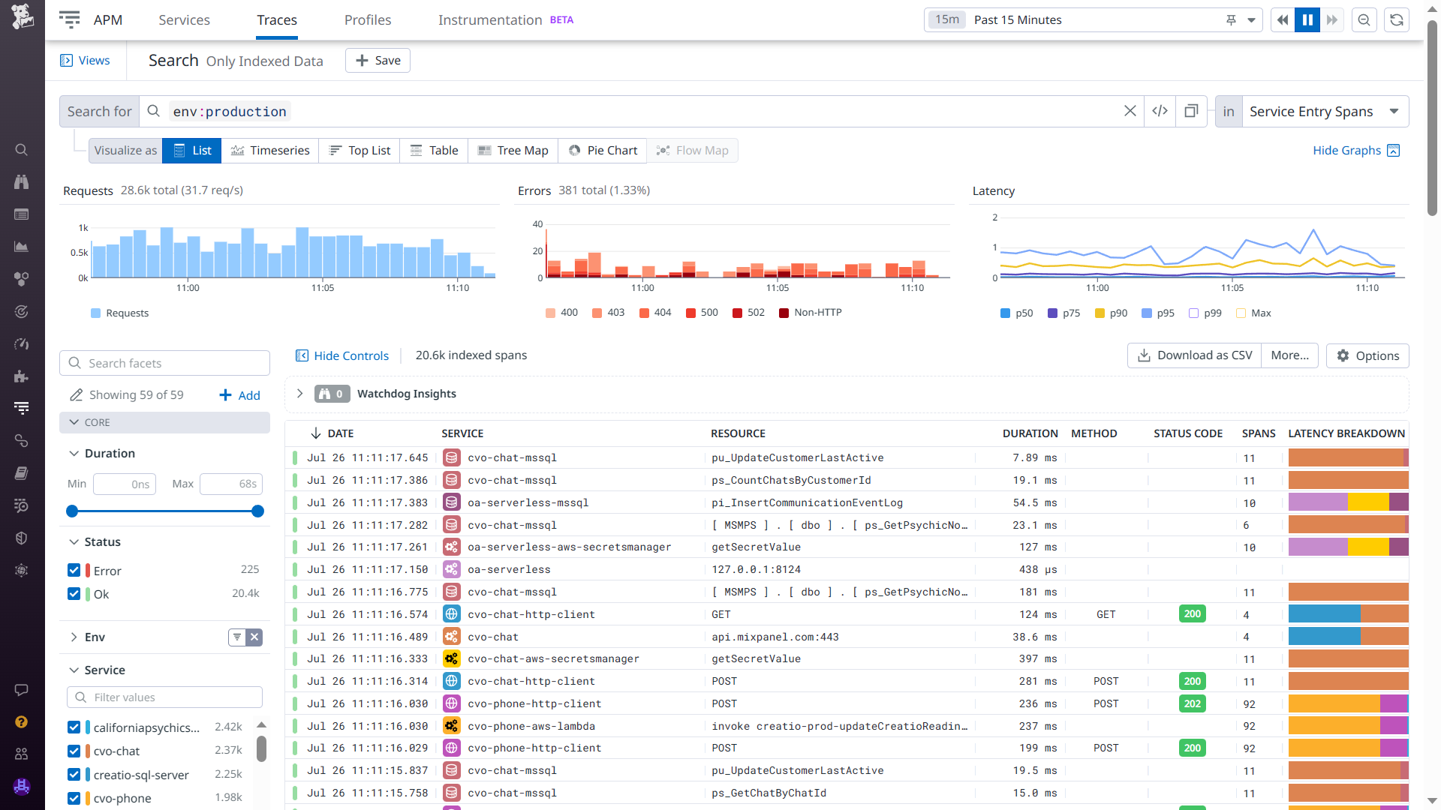Clear the search query with the X icon
This screenshot has width=1441, height=810.
1130,111
